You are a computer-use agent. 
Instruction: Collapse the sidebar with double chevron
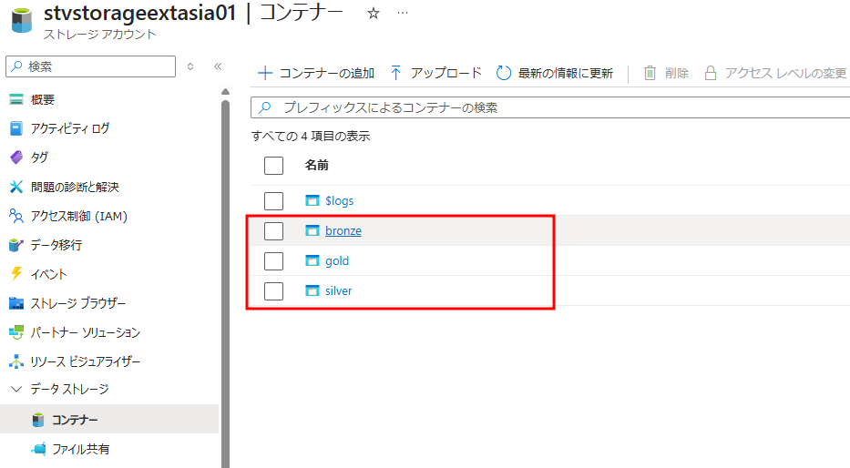[x=218, y=66]
